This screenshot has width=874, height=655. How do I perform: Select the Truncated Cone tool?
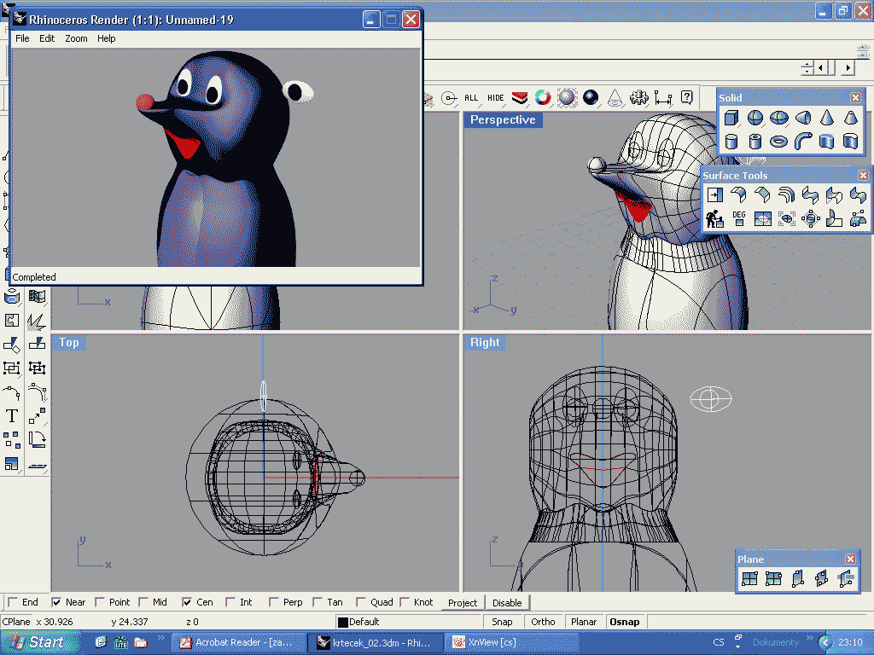(851, 118)
